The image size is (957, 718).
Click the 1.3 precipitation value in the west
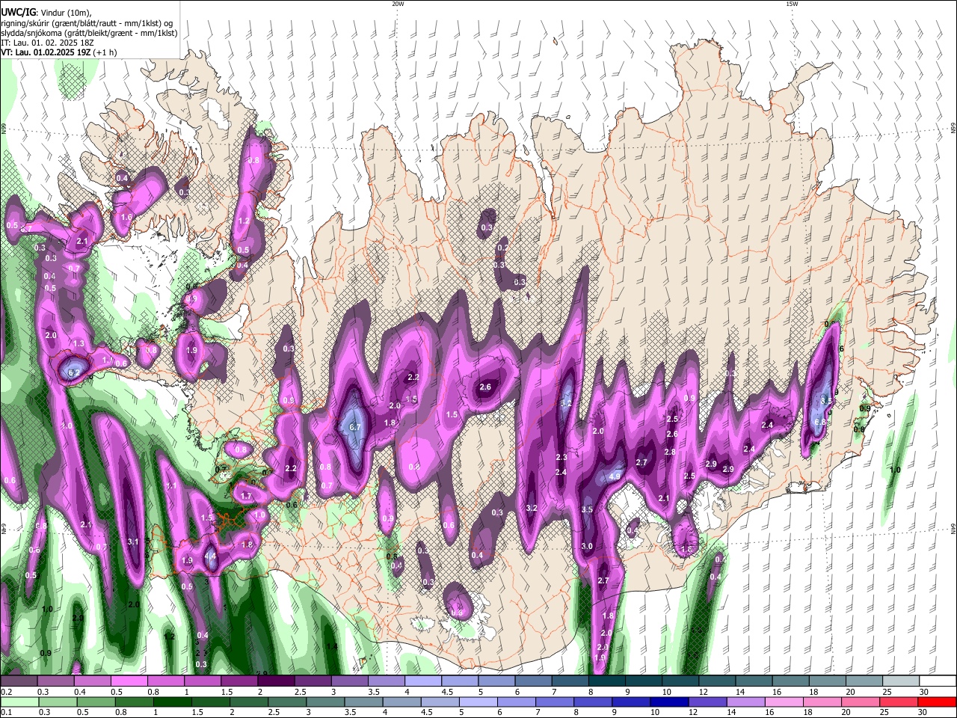pyautogui.click(x=79, y=343)
